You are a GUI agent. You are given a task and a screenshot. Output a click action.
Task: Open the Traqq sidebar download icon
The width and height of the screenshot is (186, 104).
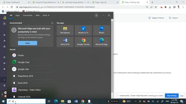[x=4, y=80]
